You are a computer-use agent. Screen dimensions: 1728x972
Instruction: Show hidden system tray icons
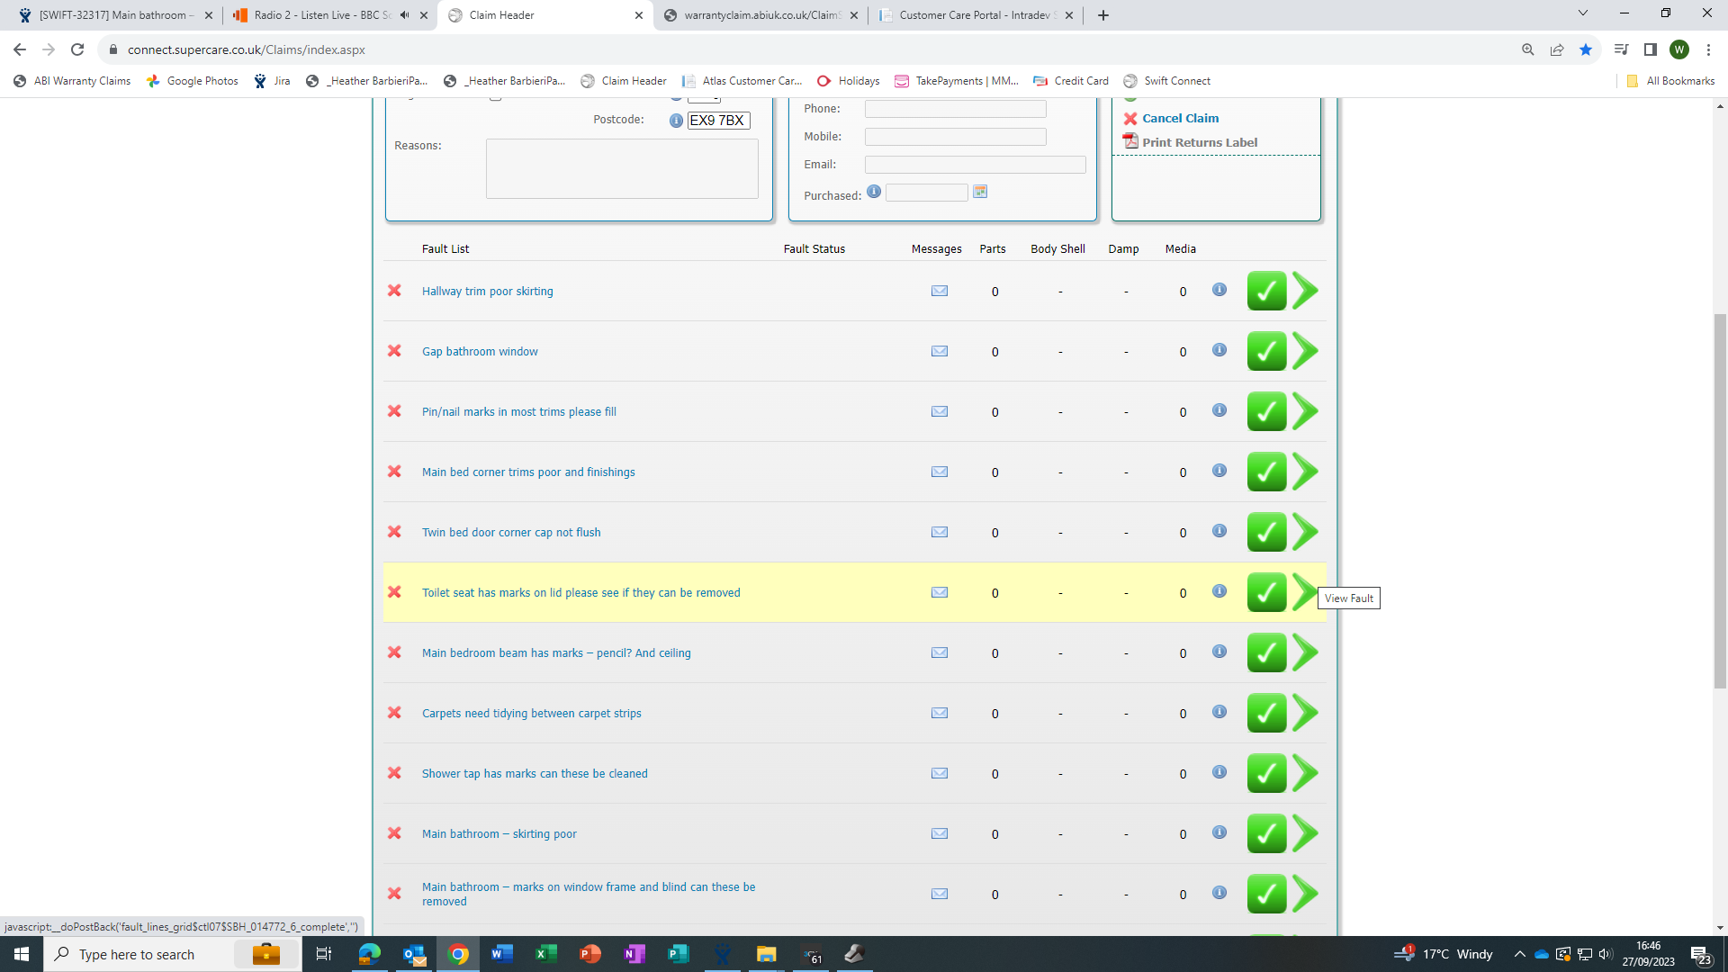coord(1519,954)
